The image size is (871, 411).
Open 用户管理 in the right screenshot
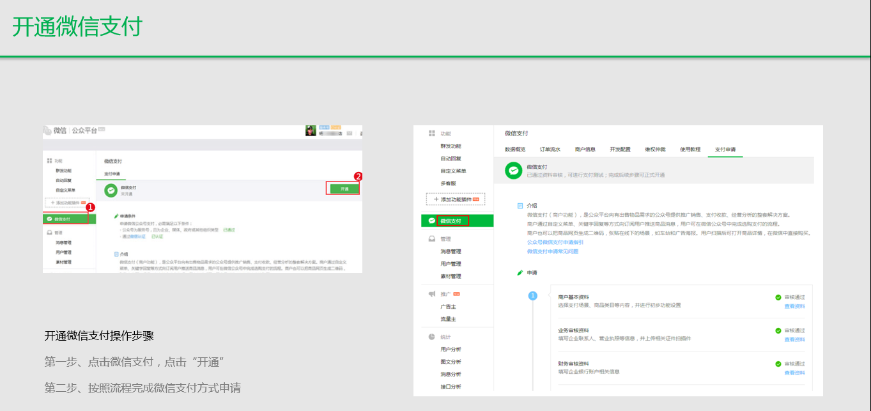pos(451,264)
